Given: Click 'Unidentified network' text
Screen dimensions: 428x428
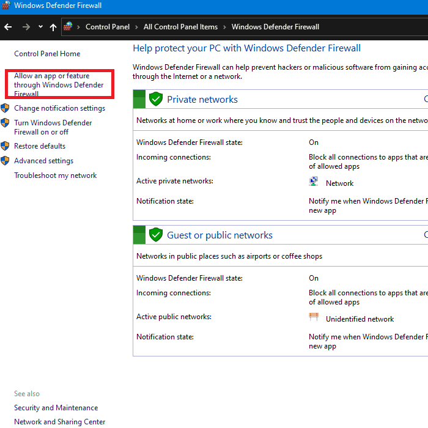Looking at the screenshot, I should (x=360, y=319).
